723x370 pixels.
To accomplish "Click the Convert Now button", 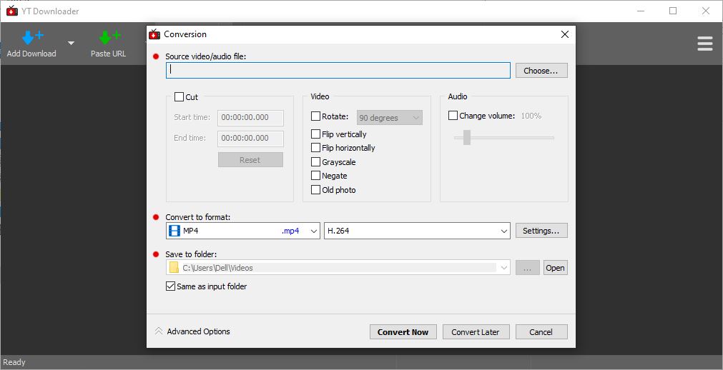I will (x=403, y=332).
